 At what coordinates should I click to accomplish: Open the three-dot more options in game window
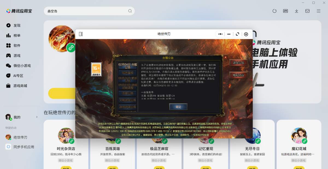220,34
